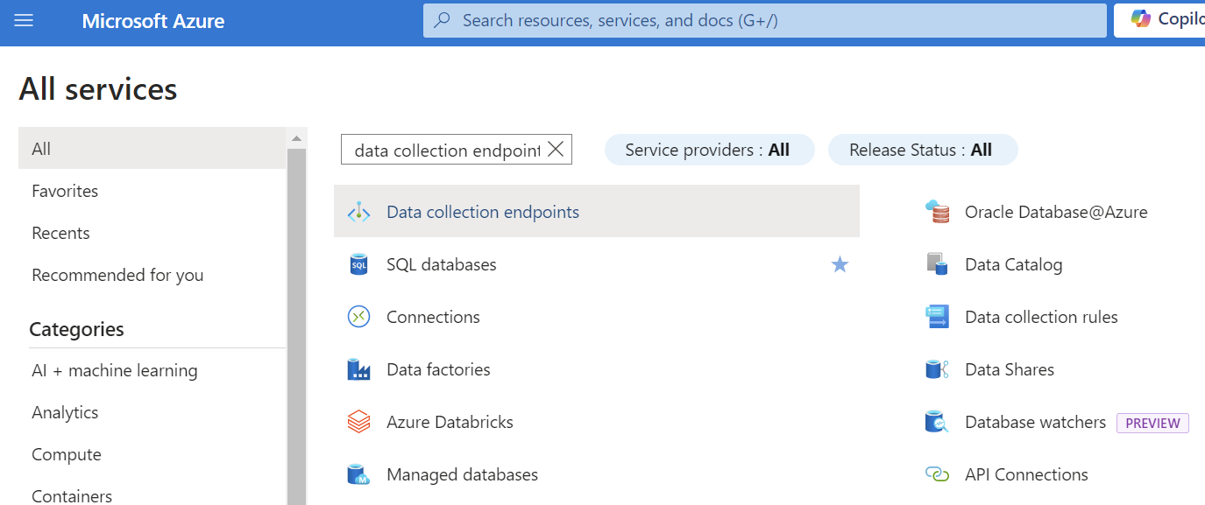Open the Database watchers service link
1205x505 pixels.
coord(1035,422)
